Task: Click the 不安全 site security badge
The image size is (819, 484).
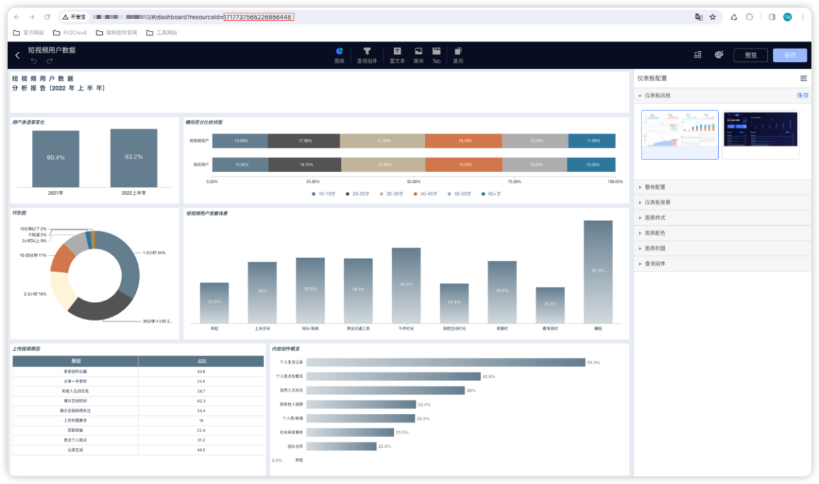Action: point(75,17)
